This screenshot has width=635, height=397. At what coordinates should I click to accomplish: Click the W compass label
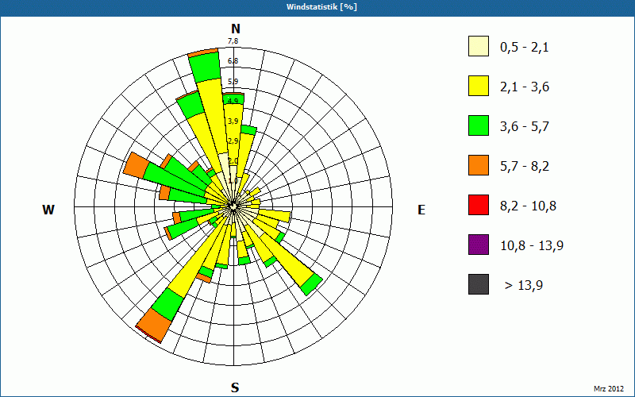coord(48,210)
